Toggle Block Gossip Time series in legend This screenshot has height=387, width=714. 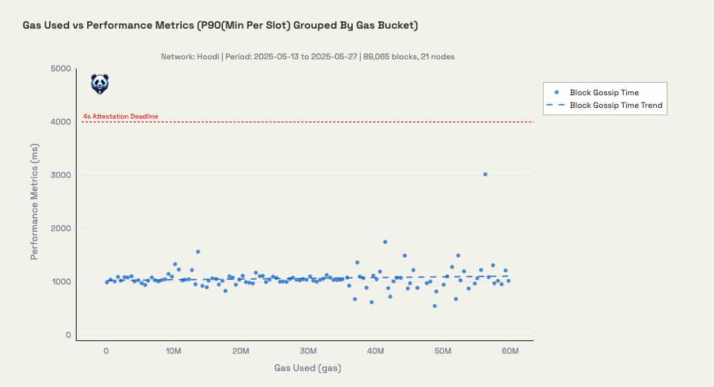(604, 93)
